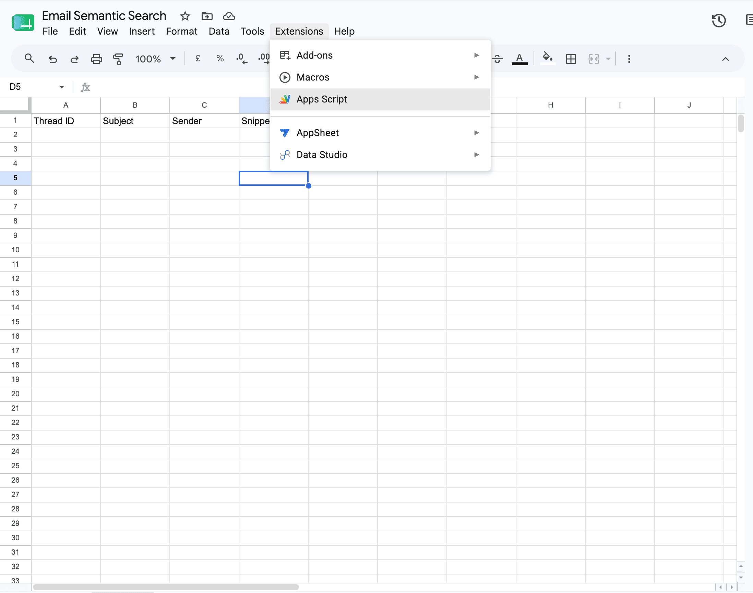
Task: Decrease decimal places
Action: click(242, 59)
